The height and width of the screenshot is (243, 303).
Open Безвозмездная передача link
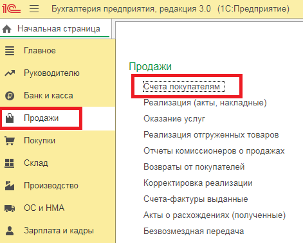point(194,231)
